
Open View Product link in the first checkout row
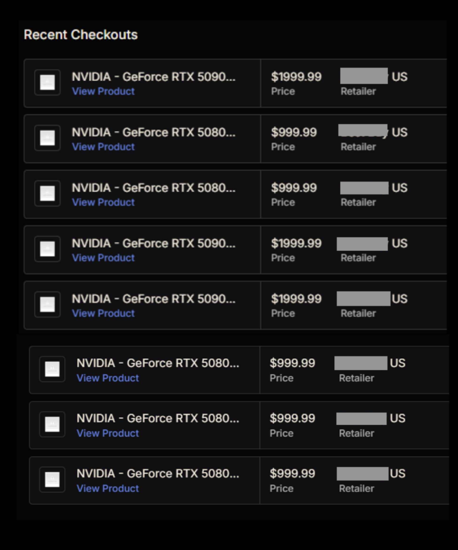pyautogui.click(x=103, y=91)
